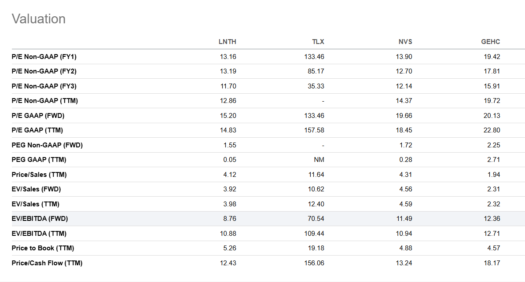Select the P/E GAAP (FWD) row label
525x282 pixels.
(x=39, y=116)
